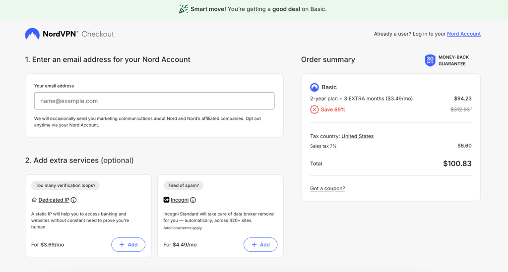
Task: Click the 'Your email address' label
Action: click(x=54, y=86)
